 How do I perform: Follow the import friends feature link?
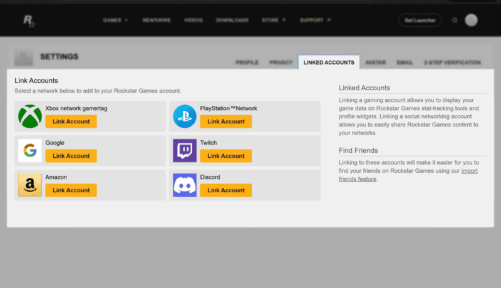(408, 175)
